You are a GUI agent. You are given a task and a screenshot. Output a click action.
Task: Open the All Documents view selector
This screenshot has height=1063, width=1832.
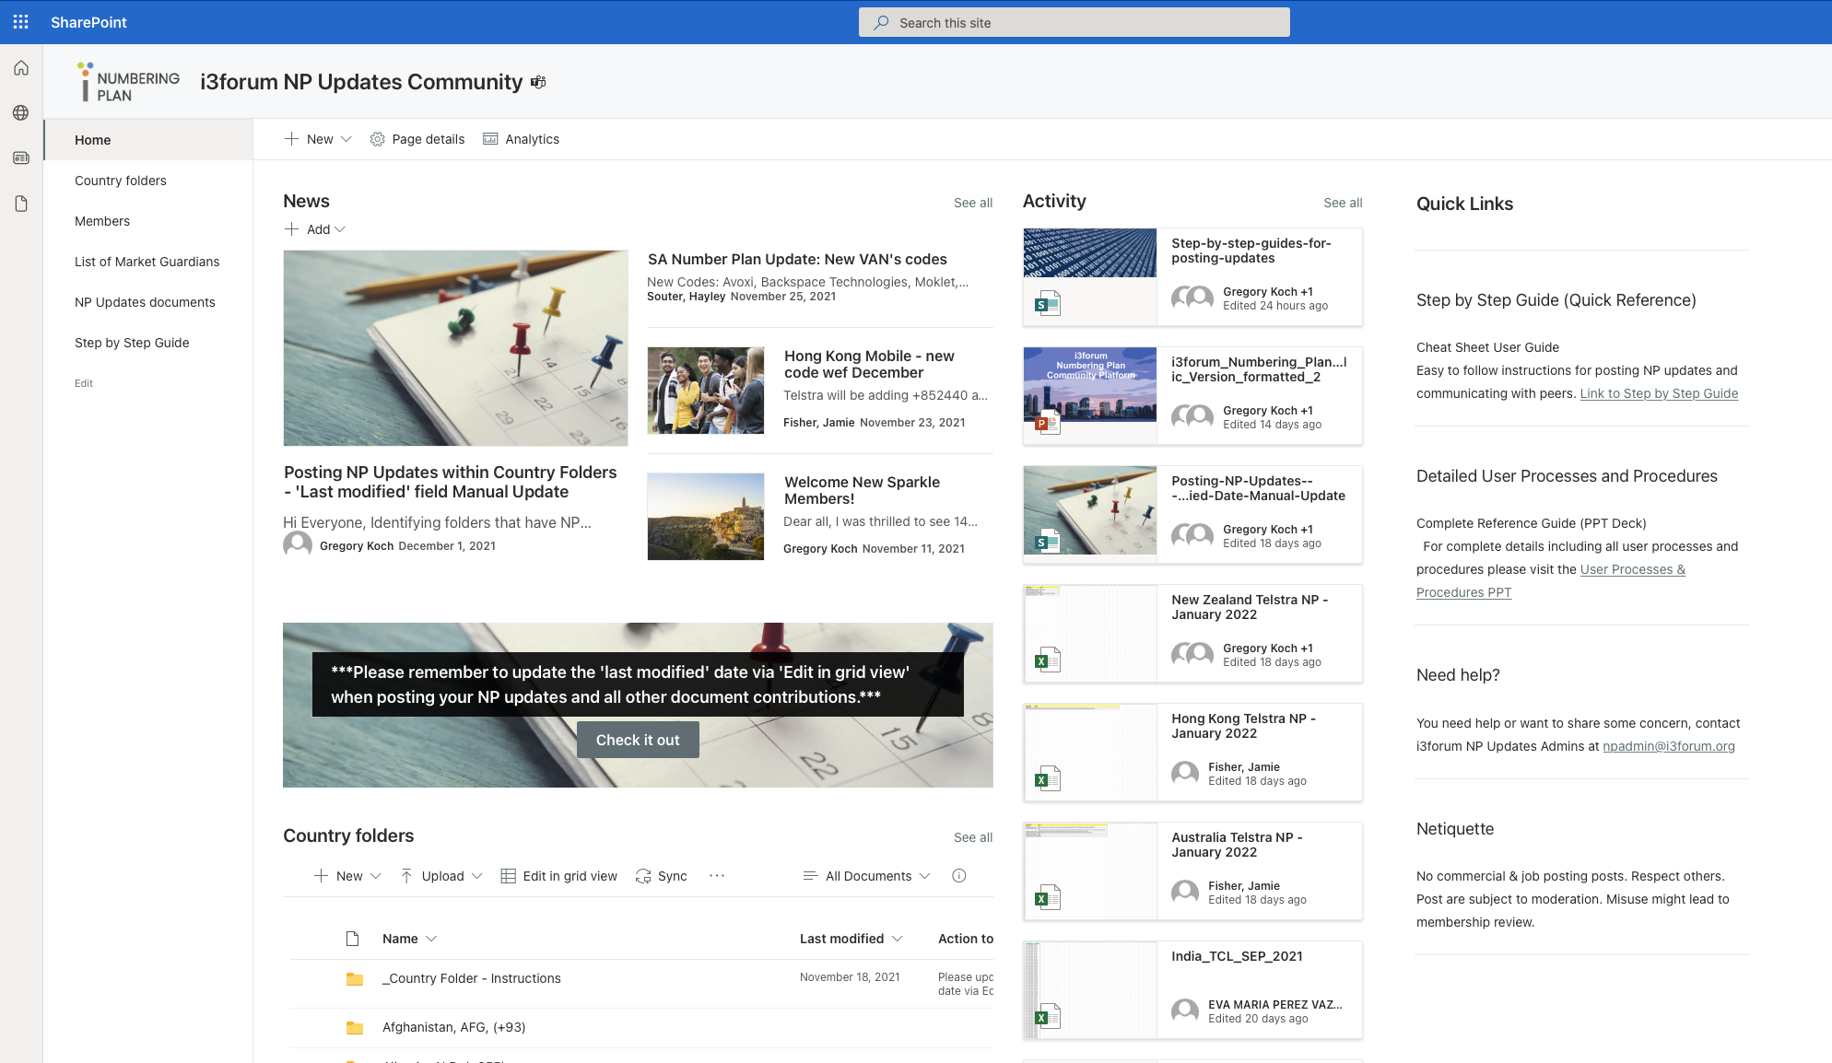[866, 876]
